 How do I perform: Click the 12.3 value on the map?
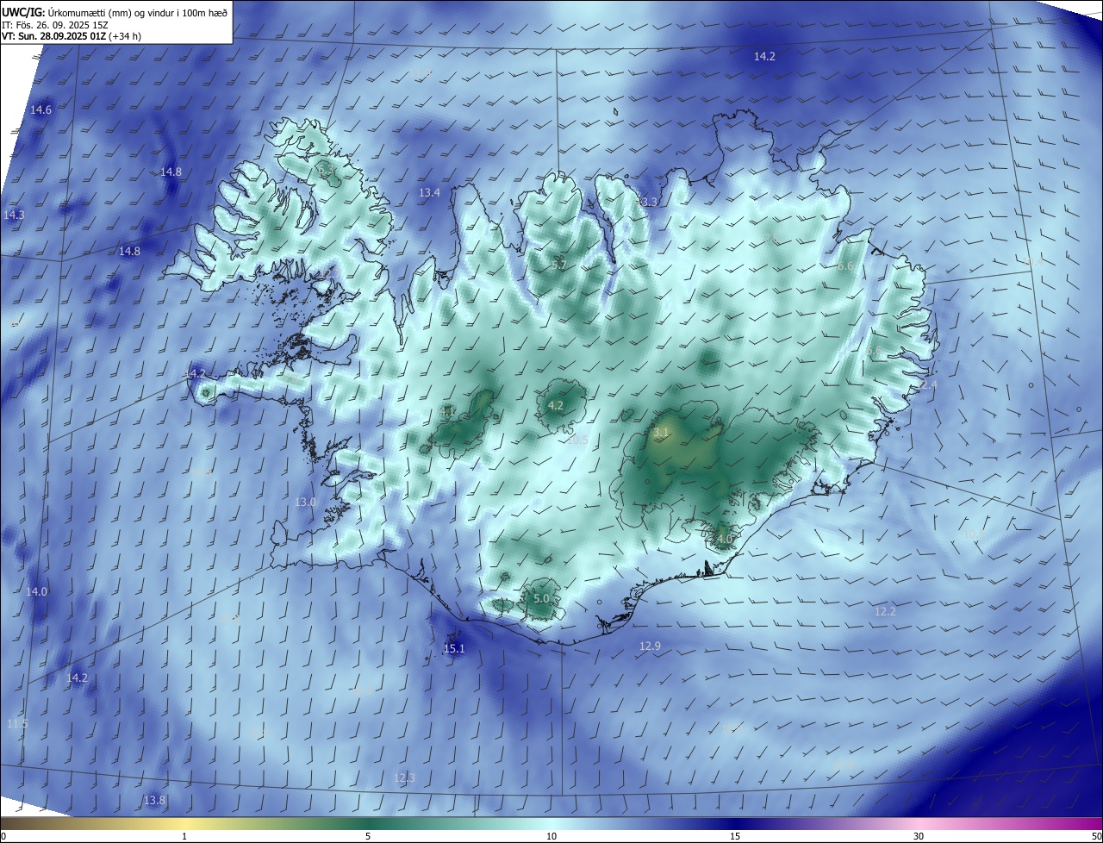pos(404,777)
